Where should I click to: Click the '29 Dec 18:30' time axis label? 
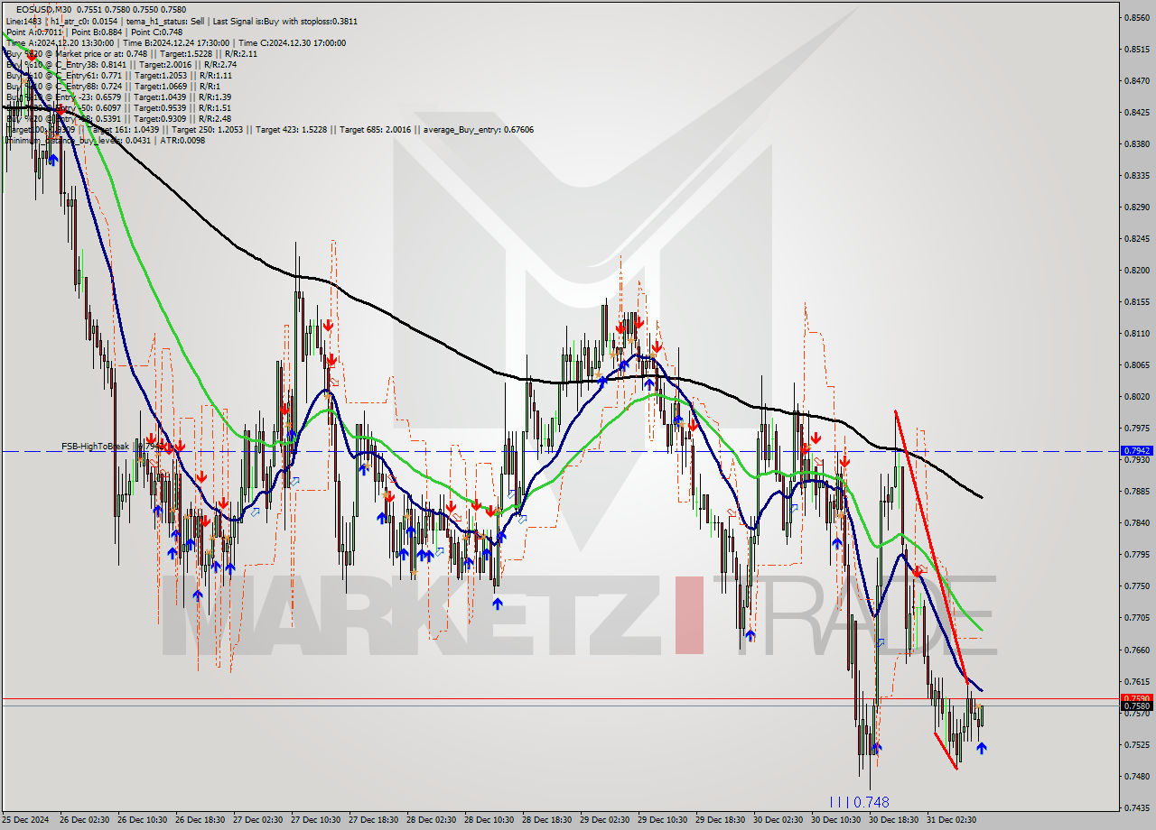point(720,820)
